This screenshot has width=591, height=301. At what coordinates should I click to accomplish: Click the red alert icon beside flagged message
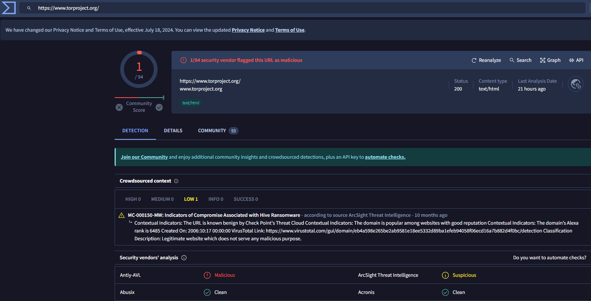click(x=183, y=60)
